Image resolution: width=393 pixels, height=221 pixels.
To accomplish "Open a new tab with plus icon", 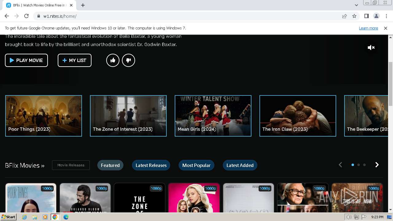I will pos(83,5).
